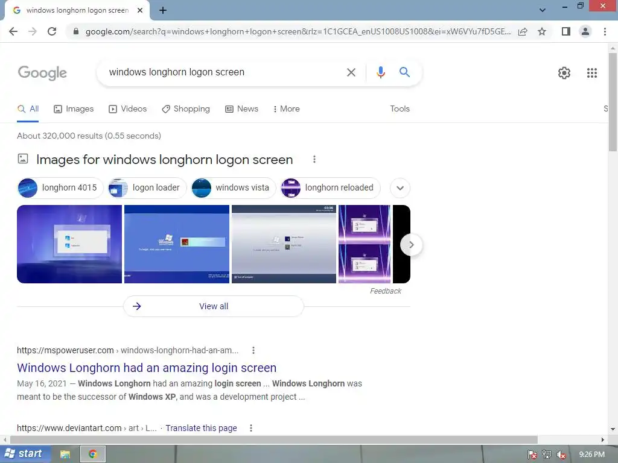This screenshot has width=618, height=463.
Task: Open the mspoweruser result options dots
Action: pyautogui.click(x=253, y=350)
